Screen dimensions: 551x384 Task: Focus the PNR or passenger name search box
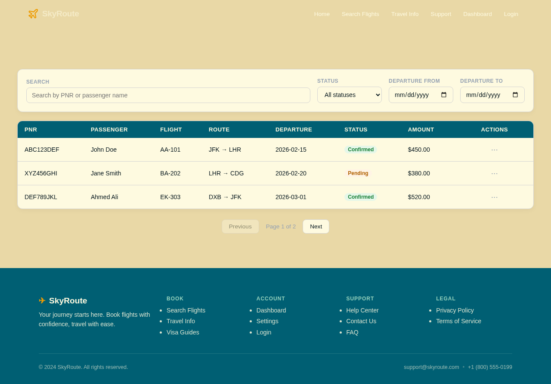[x=168, y=95]
